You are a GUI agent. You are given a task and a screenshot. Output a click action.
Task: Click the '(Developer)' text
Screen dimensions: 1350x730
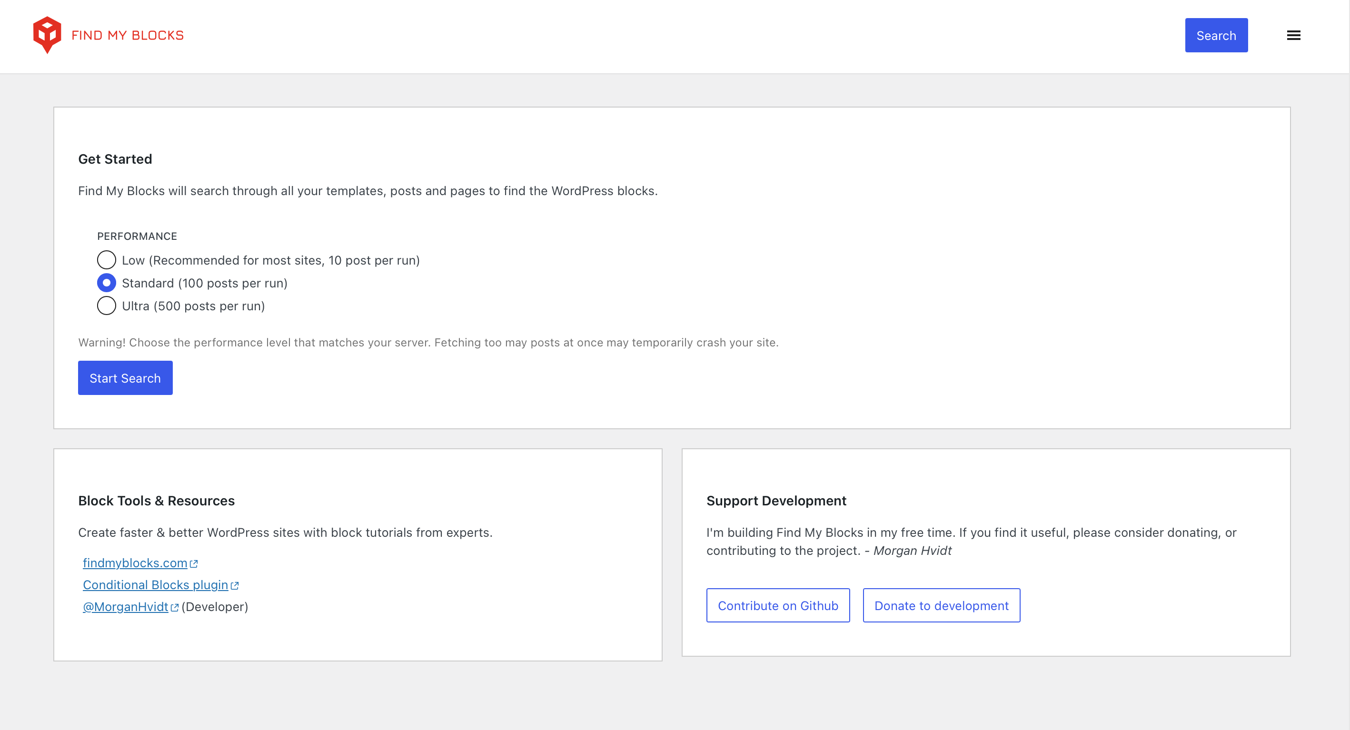click(x=215, y=607)
